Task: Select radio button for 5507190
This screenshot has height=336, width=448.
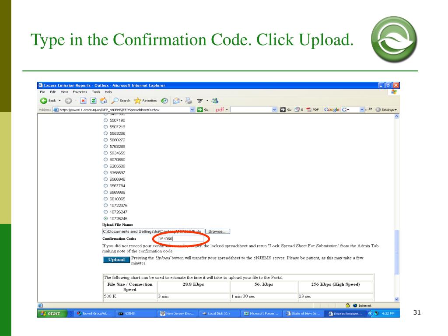Action: 106,120
